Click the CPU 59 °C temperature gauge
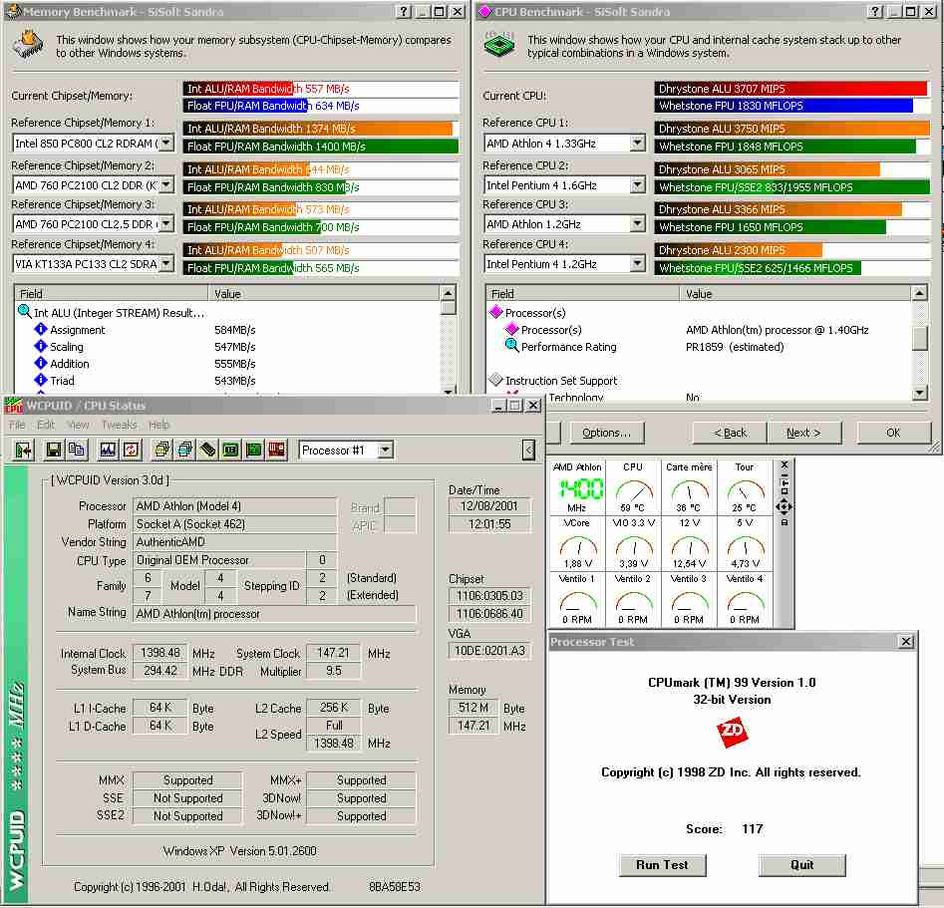Image resolution: width=944 pixels, height=908 pixels. [x=633, y=486]
